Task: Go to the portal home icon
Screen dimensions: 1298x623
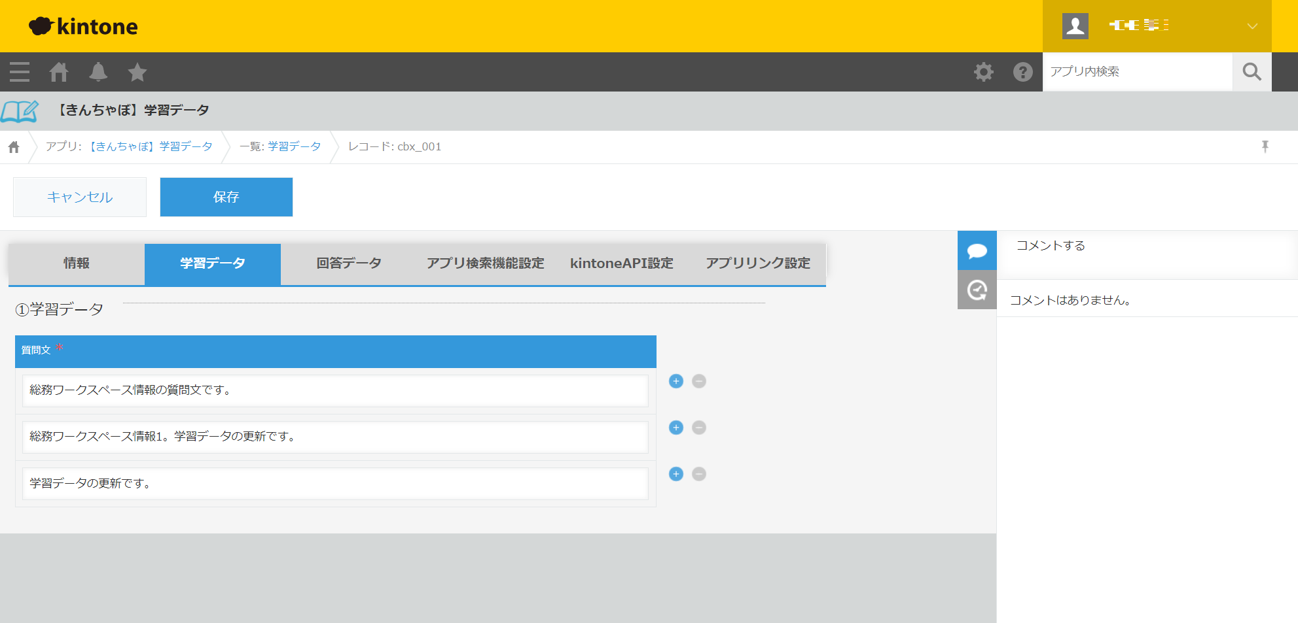Action: click(x=59, y=72)
